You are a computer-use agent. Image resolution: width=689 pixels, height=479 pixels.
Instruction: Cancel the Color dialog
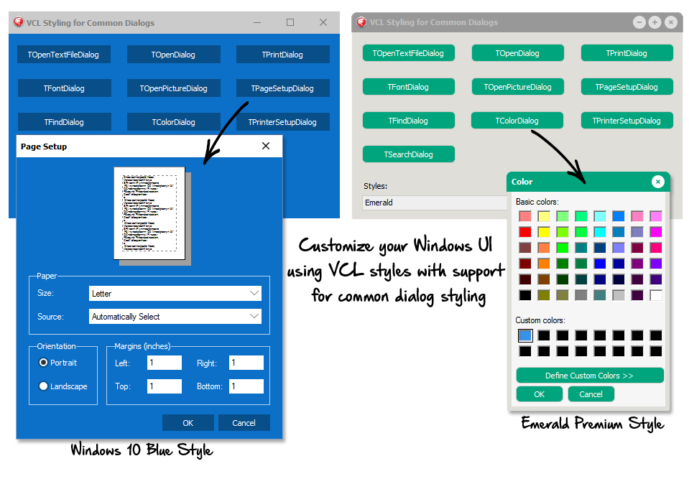point(591,394)
